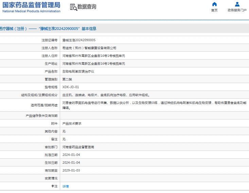Viewport: 249px width, 193px height.
Task: Open the 详情 link
Action: 66,186
